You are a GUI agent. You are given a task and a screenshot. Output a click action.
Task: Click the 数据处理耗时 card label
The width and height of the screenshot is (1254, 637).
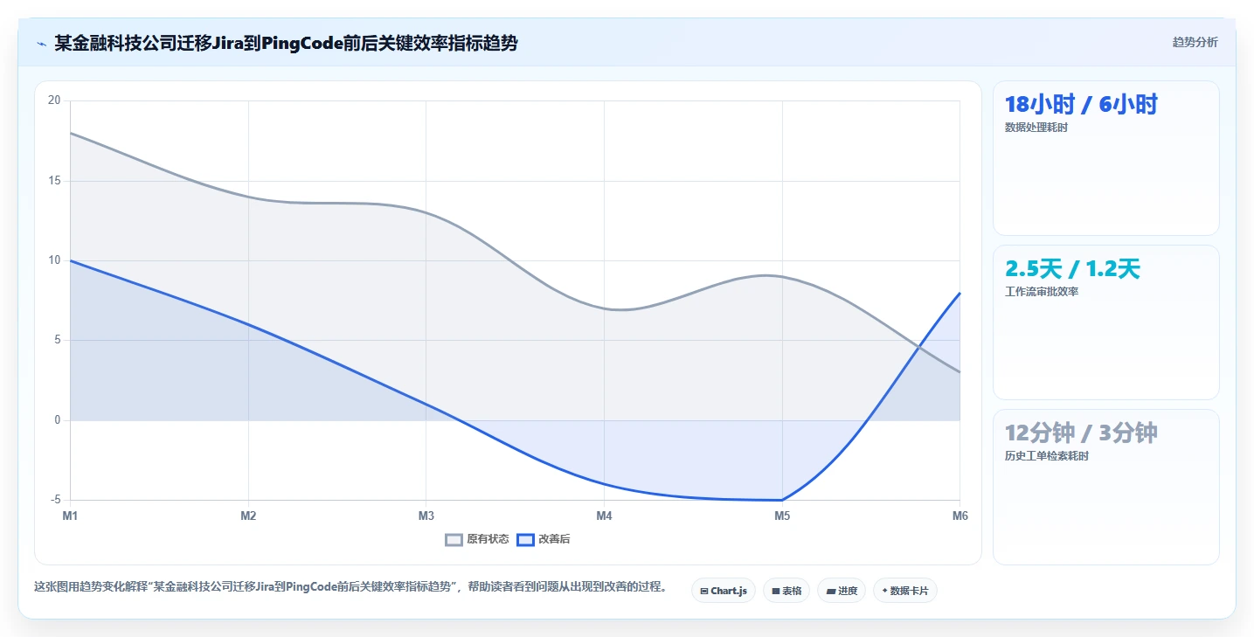point(1036,128)
